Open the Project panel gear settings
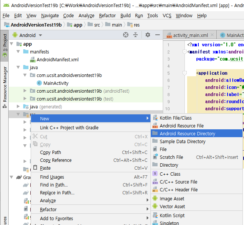244x225 pixels. pos(148,35)
